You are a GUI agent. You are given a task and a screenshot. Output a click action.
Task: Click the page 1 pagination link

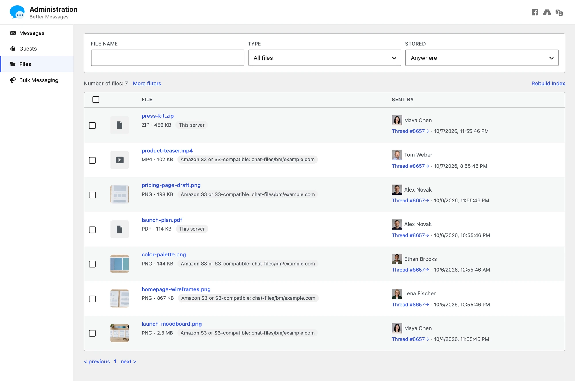click(x=115, y=361)
